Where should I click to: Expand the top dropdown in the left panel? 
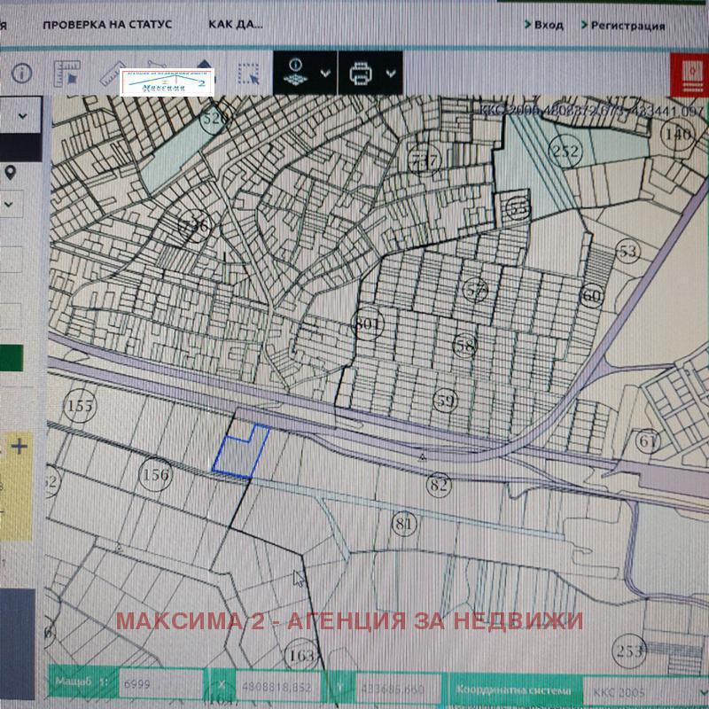[21, 115]
